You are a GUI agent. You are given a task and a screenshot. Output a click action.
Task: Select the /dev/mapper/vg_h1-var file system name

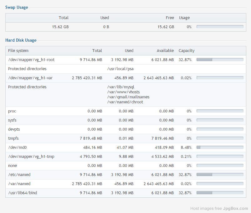click(x=30, y=78)
